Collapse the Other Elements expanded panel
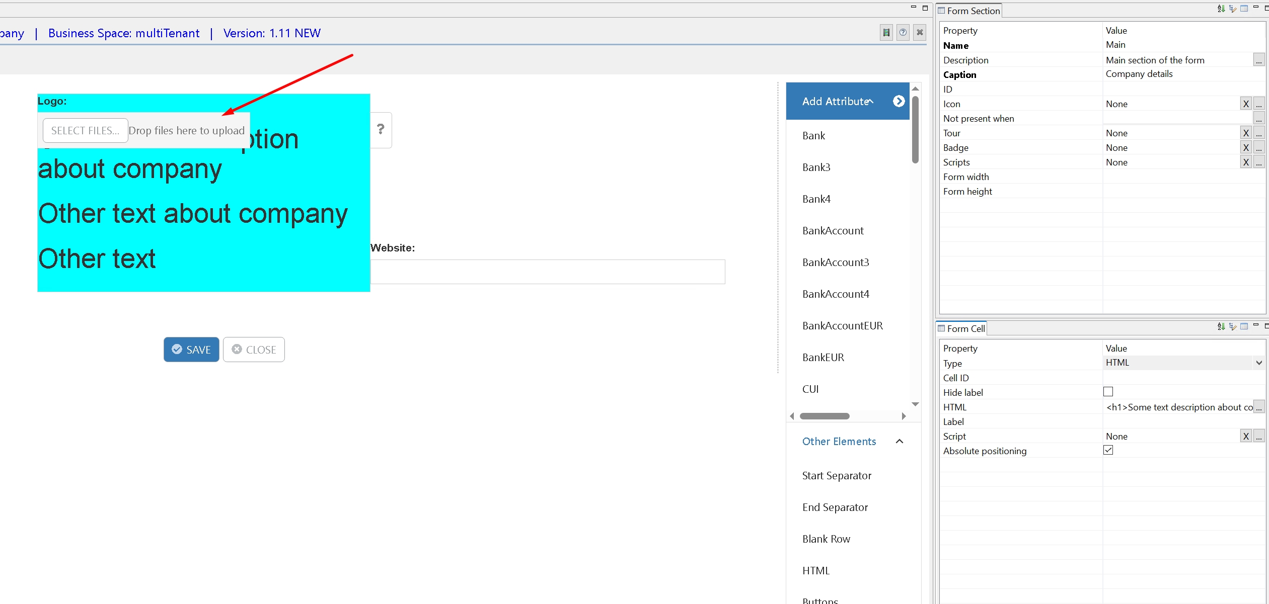This screenshot has height=604, width=1269. point(901,441)
